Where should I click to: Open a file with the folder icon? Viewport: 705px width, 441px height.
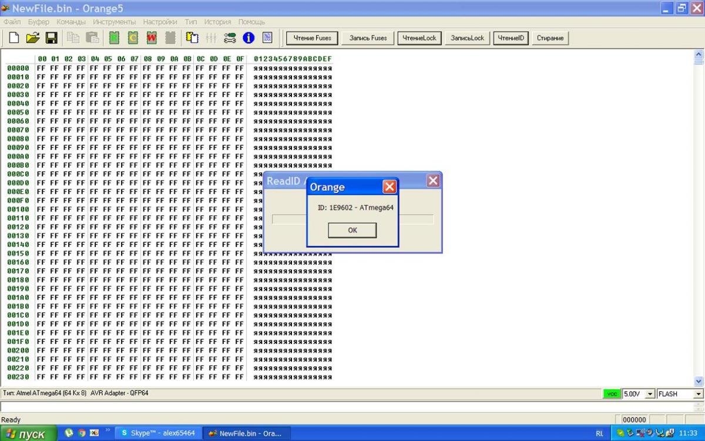coord(33,38)
